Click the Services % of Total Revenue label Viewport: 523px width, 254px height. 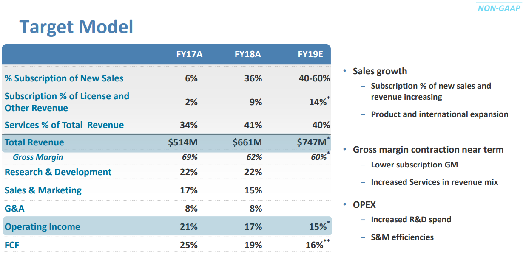[x=64, y=125]
